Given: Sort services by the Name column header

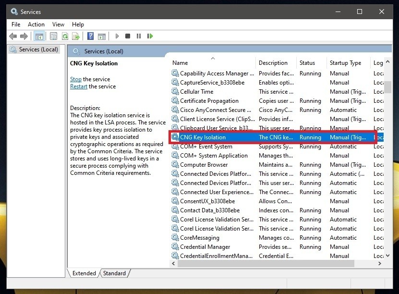Looking at the screenshot, I should (180, 63).
